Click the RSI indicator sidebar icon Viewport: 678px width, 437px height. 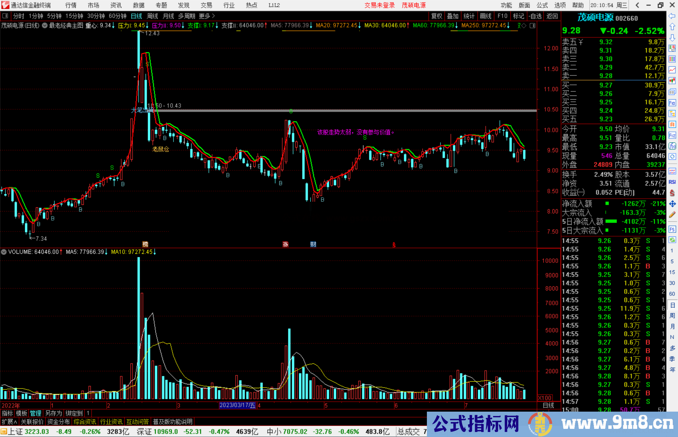(672, 182)
